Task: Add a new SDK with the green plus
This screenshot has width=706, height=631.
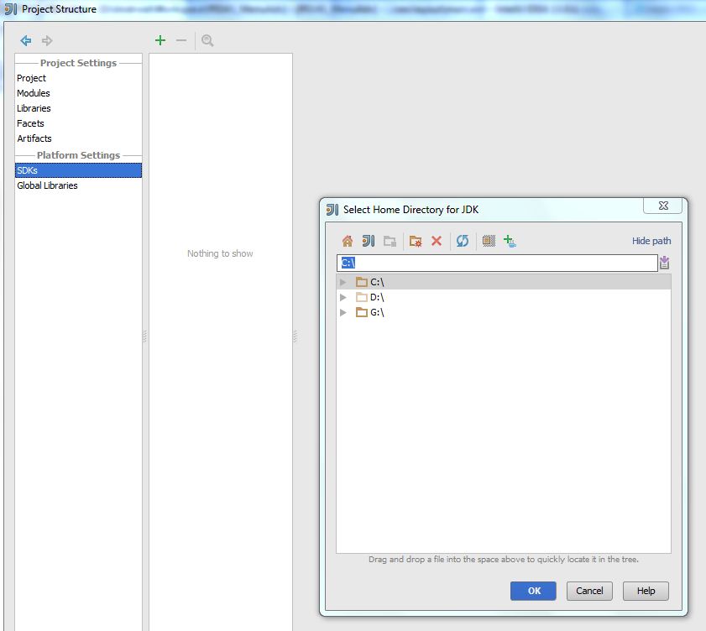Action: pos(160,40)
